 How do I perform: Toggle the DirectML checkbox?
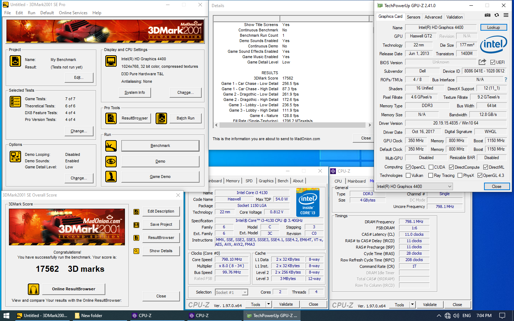[x=486, y=167]
